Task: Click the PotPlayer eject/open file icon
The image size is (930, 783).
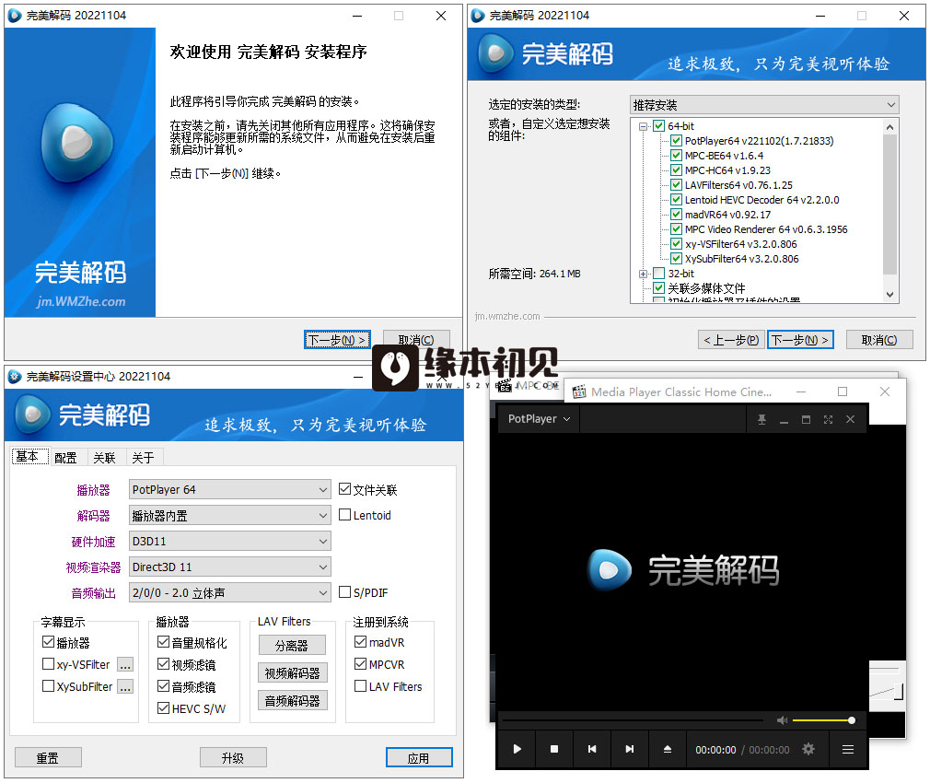Action: [668, 749]
